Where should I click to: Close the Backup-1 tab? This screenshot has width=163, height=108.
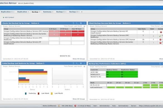tap(66, 12)
